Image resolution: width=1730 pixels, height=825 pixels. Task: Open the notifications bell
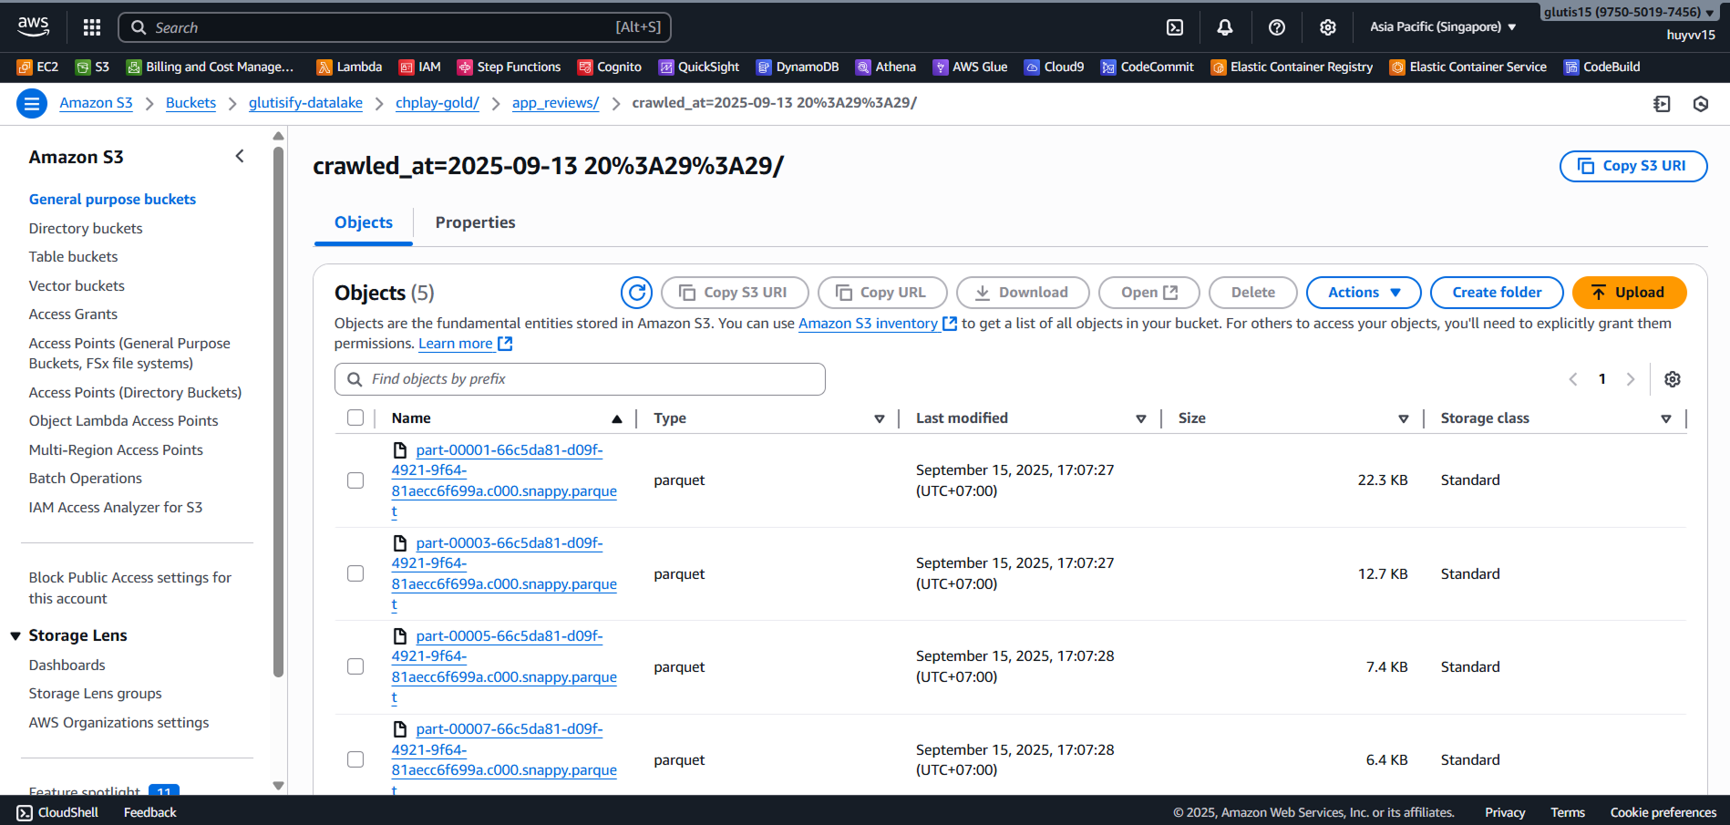click(x=1225, y=27)
